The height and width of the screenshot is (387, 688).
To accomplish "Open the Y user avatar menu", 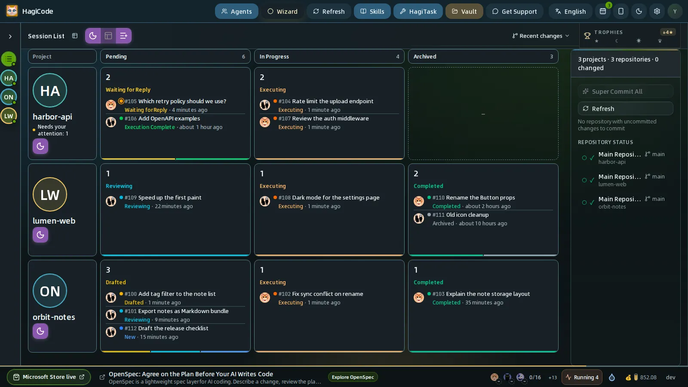I will coord(675,11).
